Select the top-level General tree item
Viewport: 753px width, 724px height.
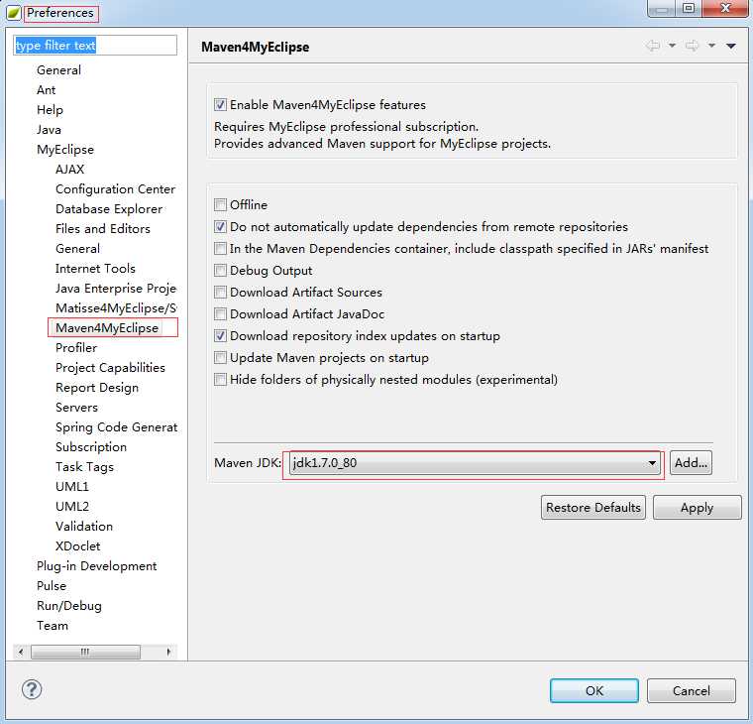(58, 70)
